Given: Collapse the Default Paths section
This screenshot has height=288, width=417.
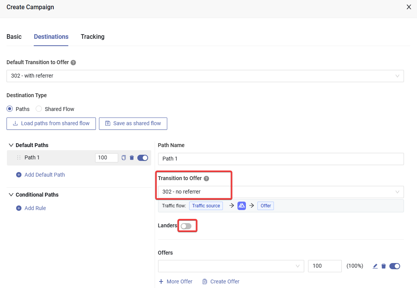Looking at the screenshot, I should coord(11,145).
